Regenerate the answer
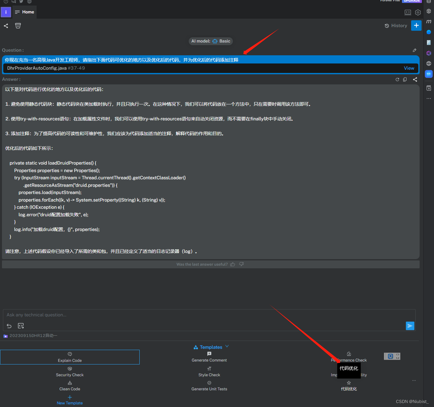 (x=397, y=80)
